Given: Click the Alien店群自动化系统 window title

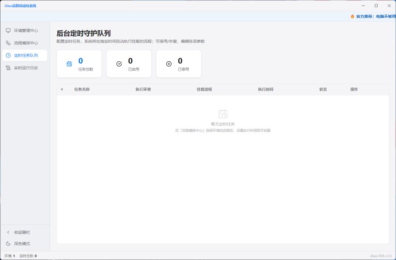Looking at the screenshot, I should pos(20,6).
